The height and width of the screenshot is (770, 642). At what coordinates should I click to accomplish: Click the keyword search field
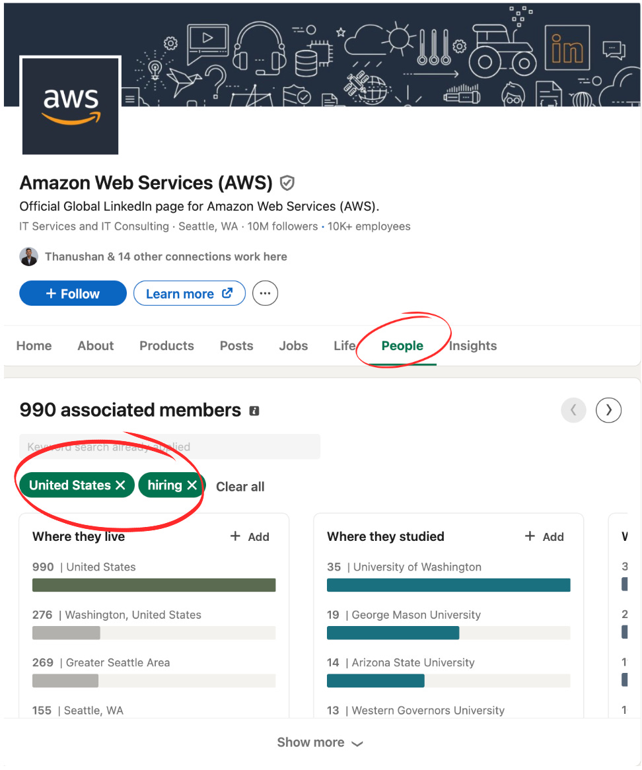[170, 447]
